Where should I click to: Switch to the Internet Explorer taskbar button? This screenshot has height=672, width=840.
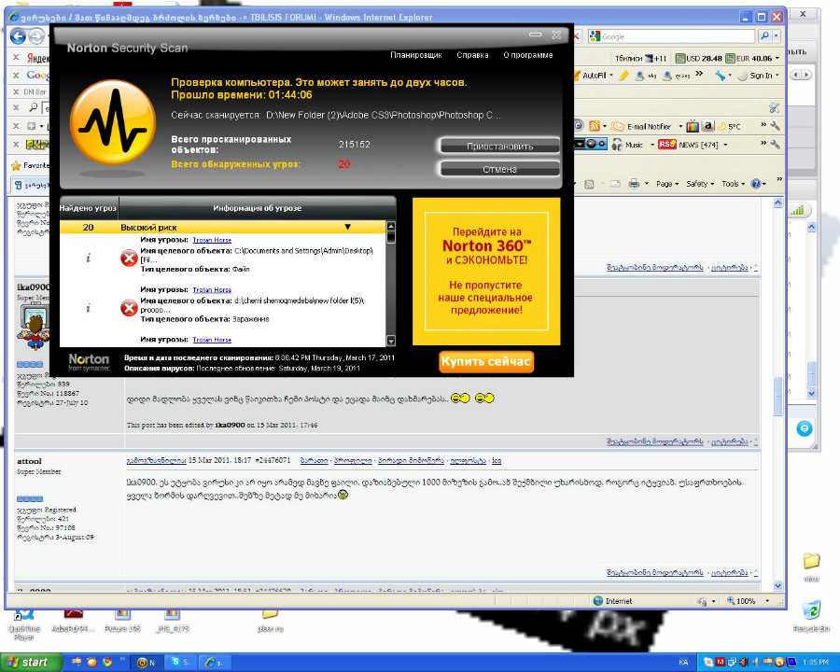[215, 663]
